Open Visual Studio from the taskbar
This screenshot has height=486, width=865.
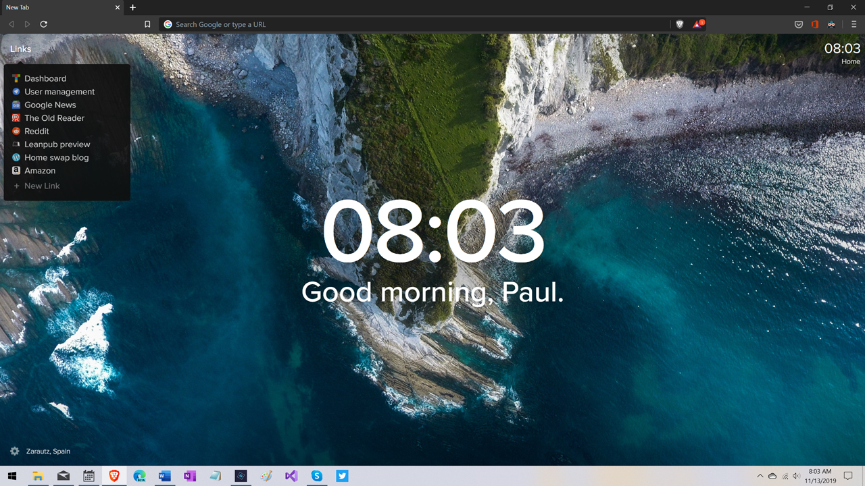tap(291, 476)
